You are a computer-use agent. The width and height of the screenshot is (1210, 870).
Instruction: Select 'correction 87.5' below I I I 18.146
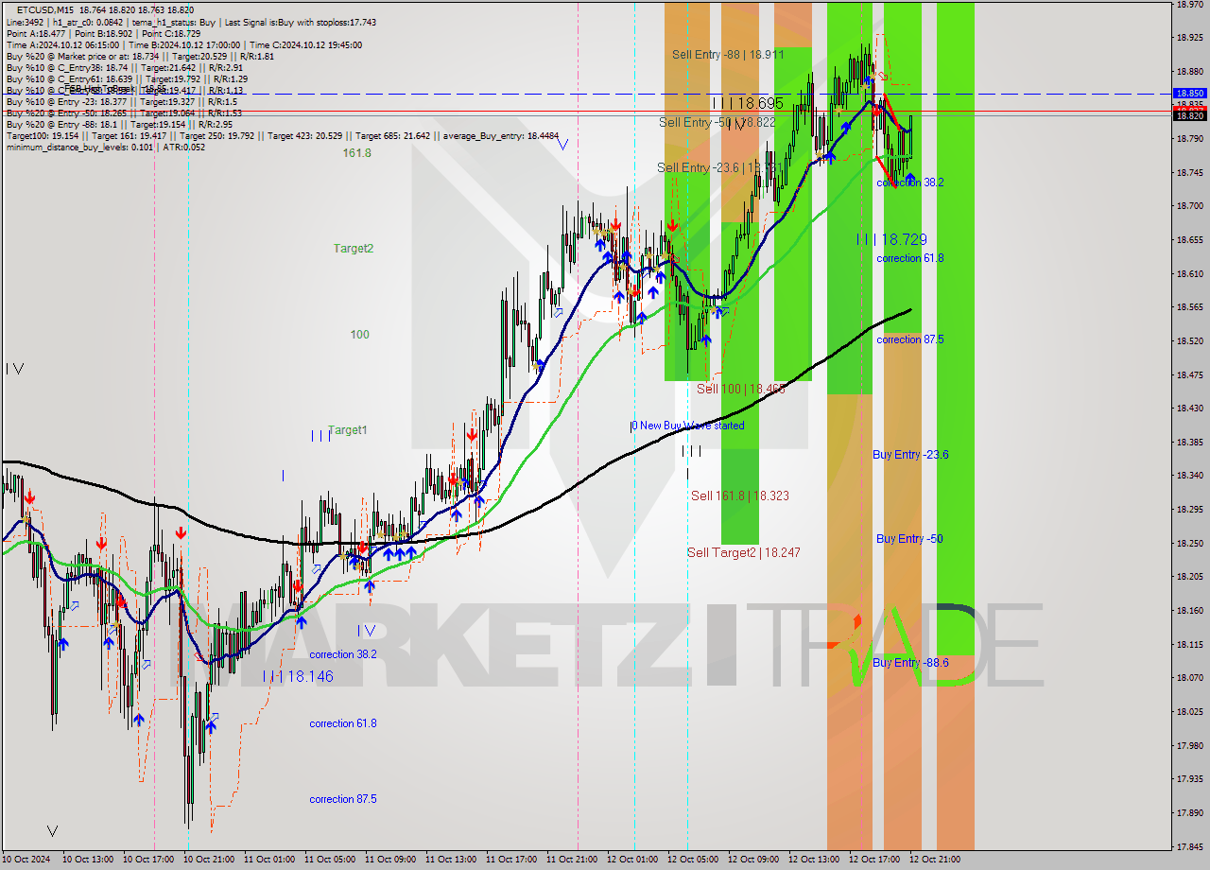[342, 799]
